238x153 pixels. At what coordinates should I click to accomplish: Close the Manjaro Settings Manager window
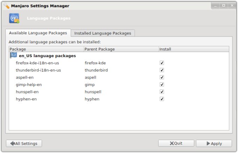[232, 6]
